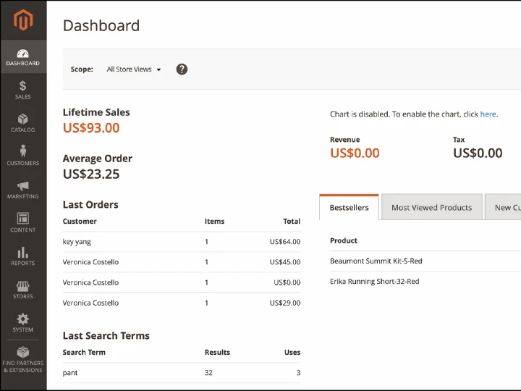Open the System gear icon
Image resolution: width=521 pixels, height=391 pixels.
click(x=23, y=319)
